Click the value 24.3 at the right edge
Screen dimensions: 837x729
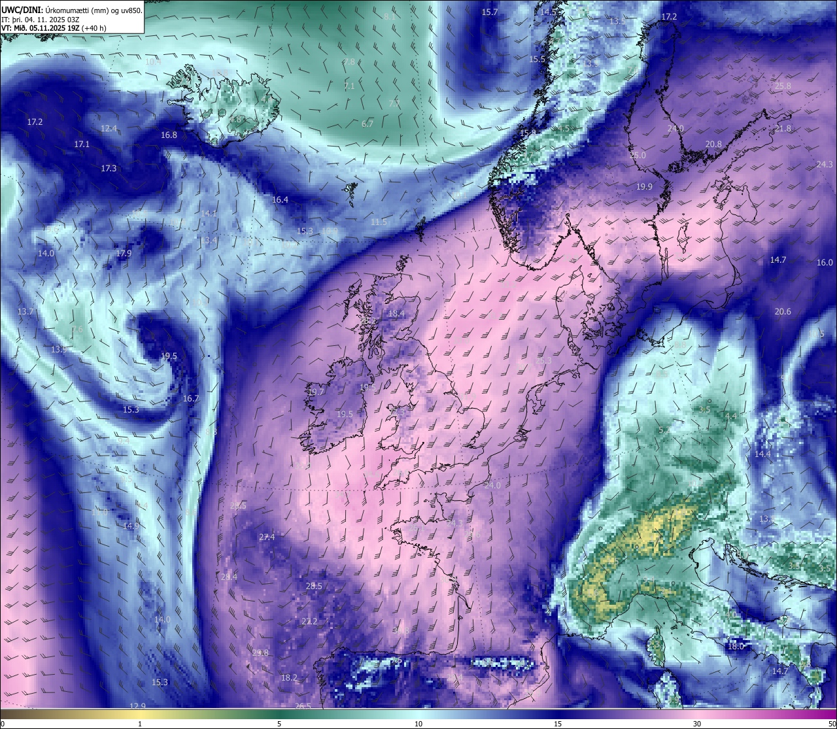[x=825, y=164]
